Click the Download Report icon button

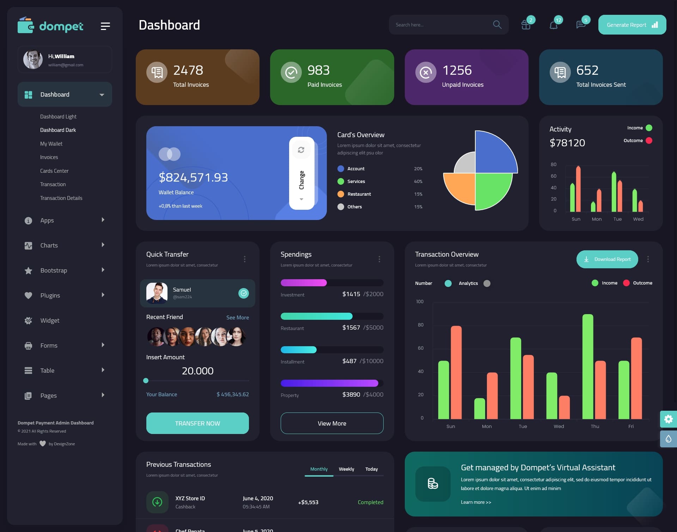[586, 259]
